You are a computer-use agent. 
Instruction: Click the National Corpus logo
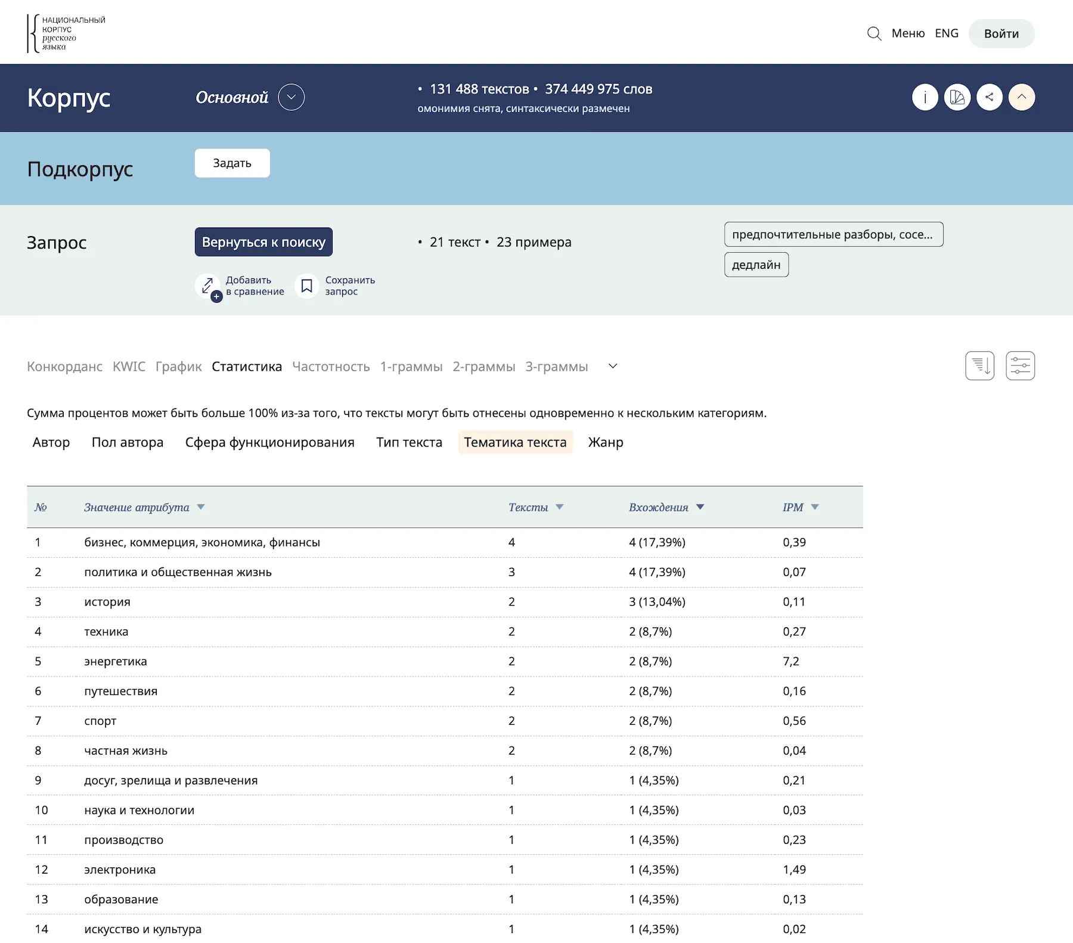pyautogui.click(x=66, y=33)
